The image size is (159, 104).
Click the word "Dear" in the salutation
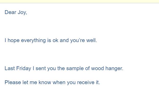10,12
